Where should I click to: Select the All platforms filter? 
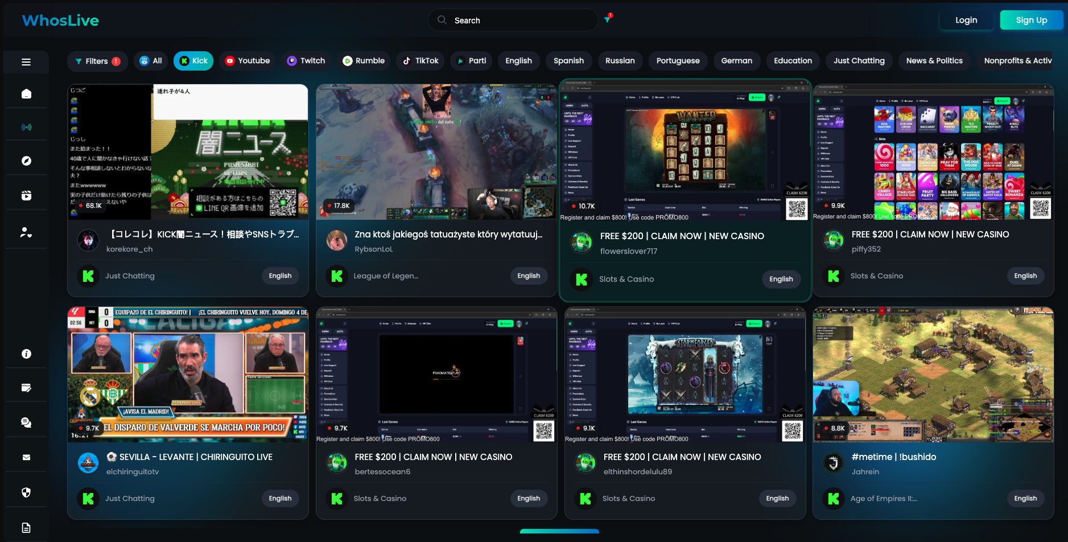pyautogui.click(x=151, y=61)
